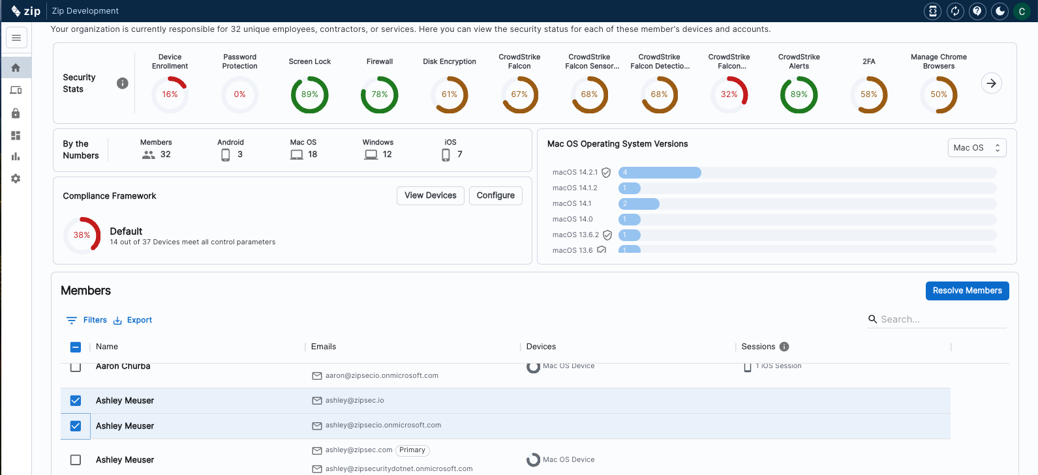The width and height of the screenshot is (1038, 475).
Task: Click the shield icon beside macOS 14.2.1
Action: 606,173
